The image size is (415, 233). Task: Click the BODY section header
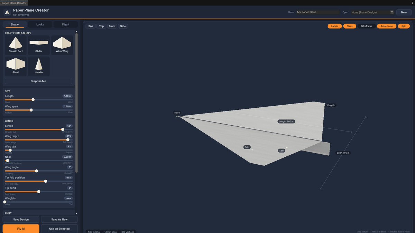pos(8,213)
